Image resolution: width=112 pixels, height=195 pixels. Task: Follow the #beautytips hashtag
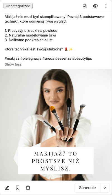point(82,58)
